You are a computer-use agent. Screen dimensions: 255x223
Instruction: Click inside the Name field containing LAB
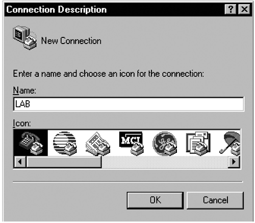[x=129, y=104]
